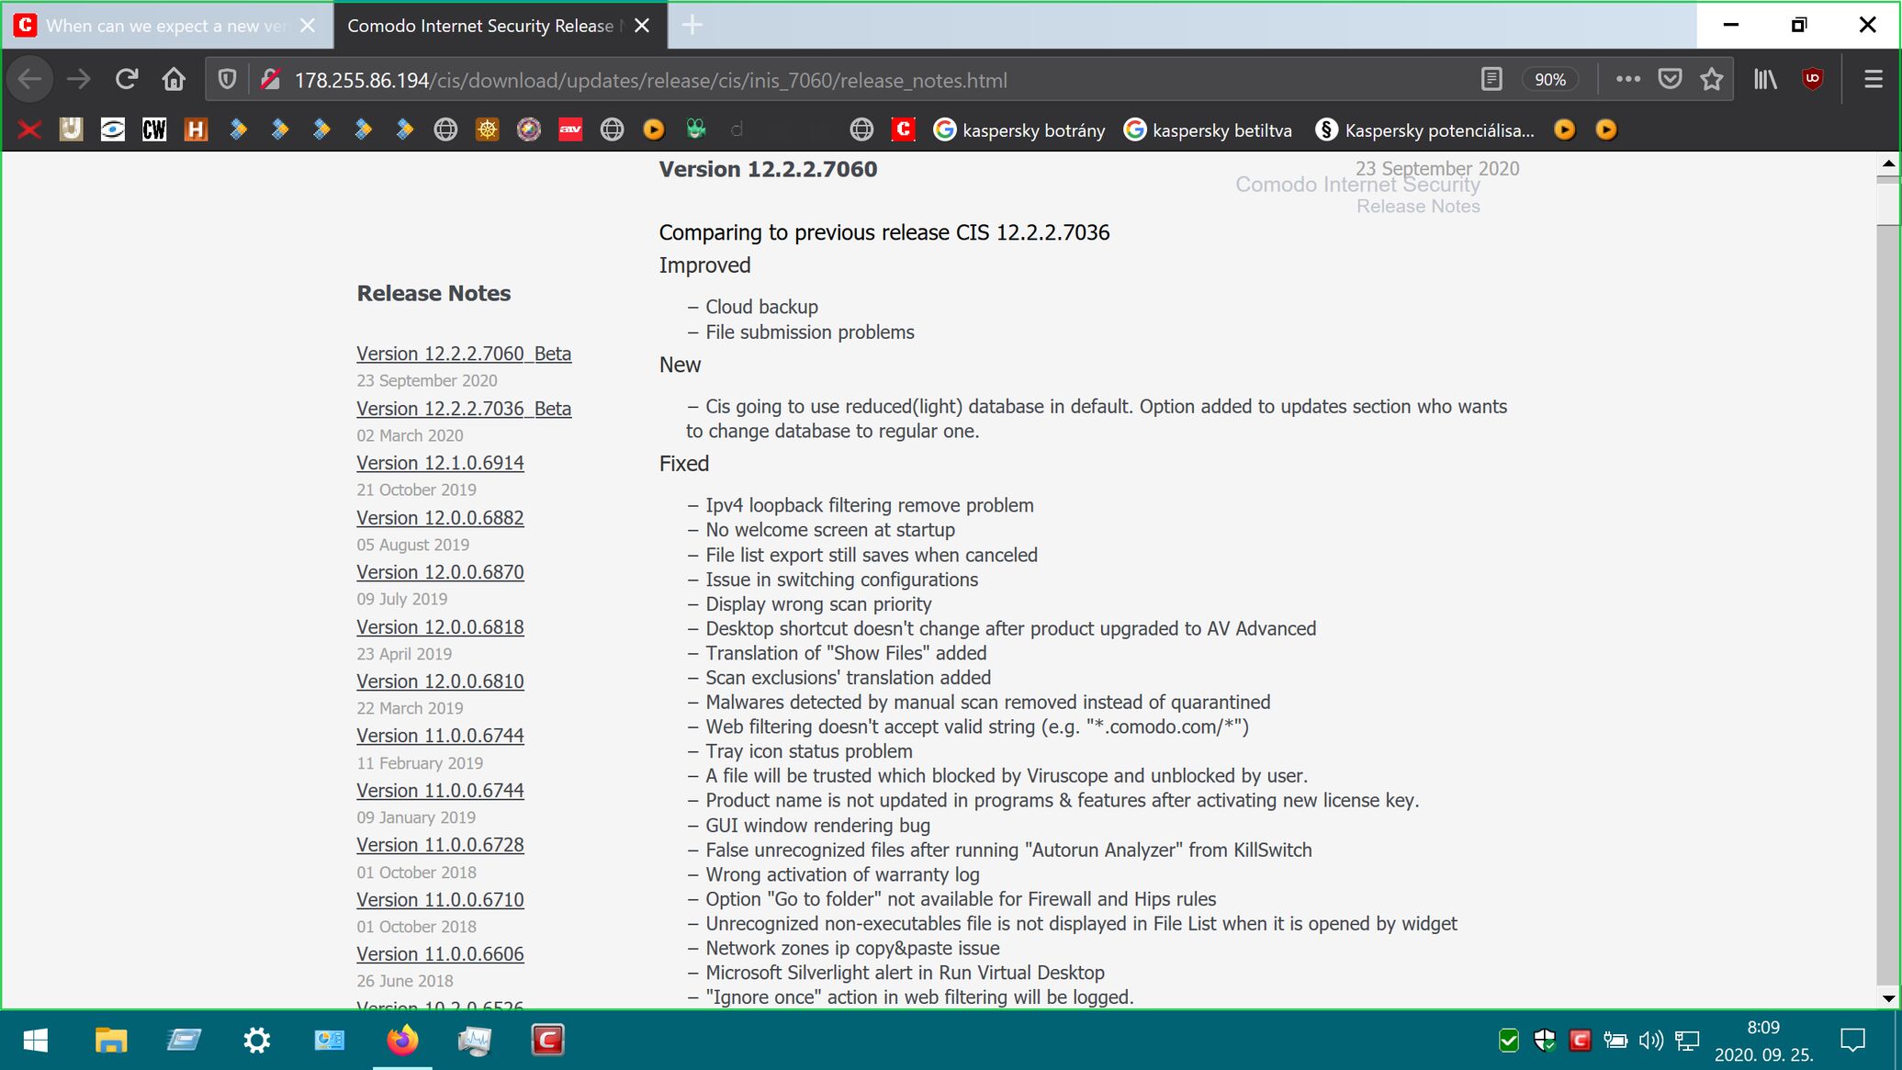Open the orange H bookmark
Screen dimensions: 1902x1070
[x=196, y=130]
